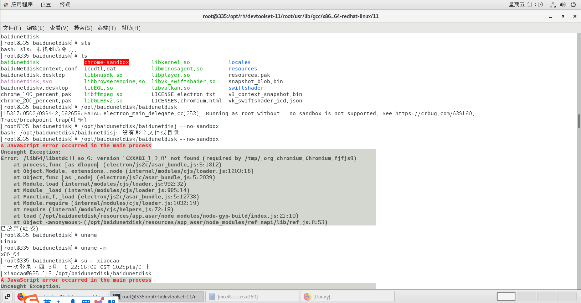This screenshot has width=581, height=303.
Task: Open the 查看(V) menu
Action: pyautogui.click(x=59, y=28)
